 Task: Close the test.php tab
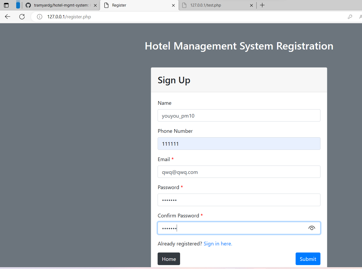coord(251,5)
